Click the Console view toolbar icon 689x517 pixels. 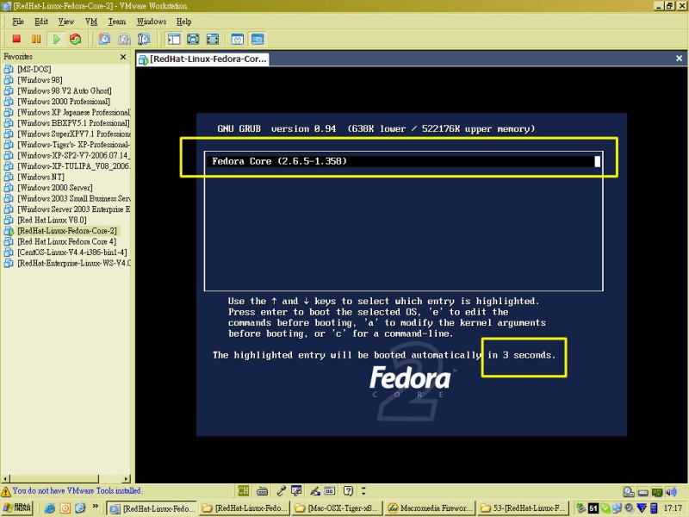click(258, 39)
